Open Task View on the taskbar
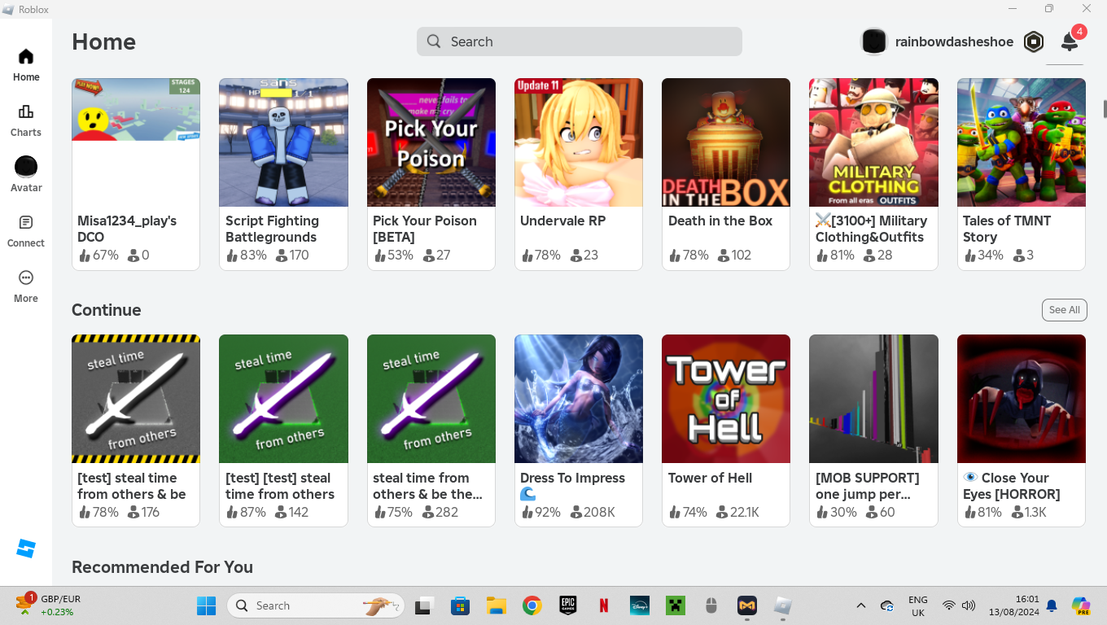1107x625 pixels. click(x=423, y=605)
